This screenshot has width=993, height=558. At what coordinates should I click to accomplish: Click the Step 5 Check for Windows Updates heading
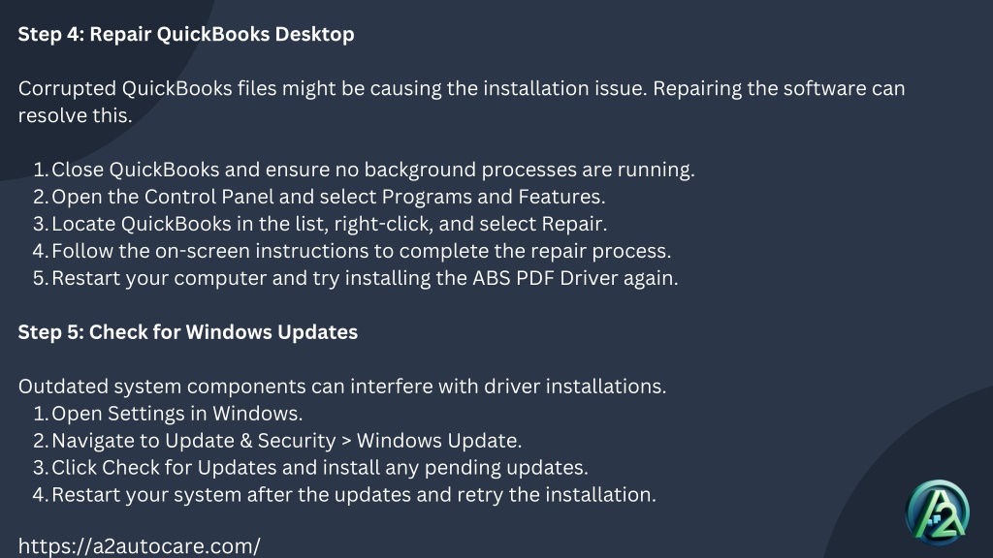187,332
